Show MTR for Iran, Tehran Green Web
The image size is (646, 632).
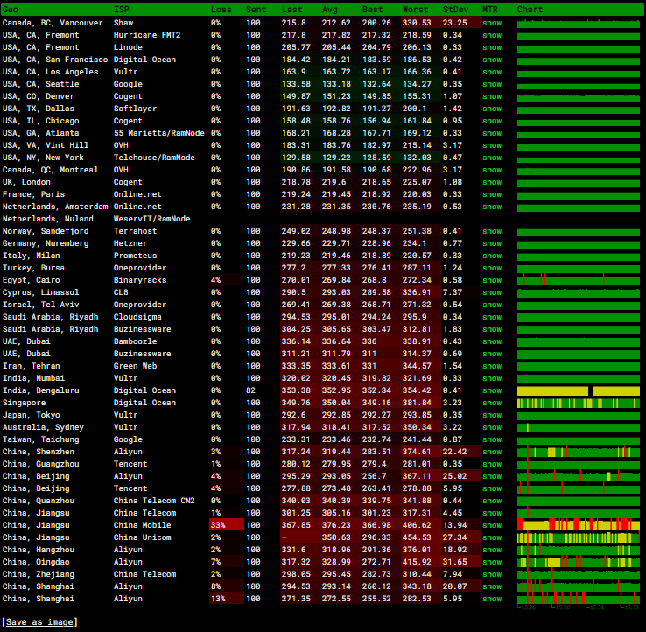pyautogui.click(x=492, y=366)
